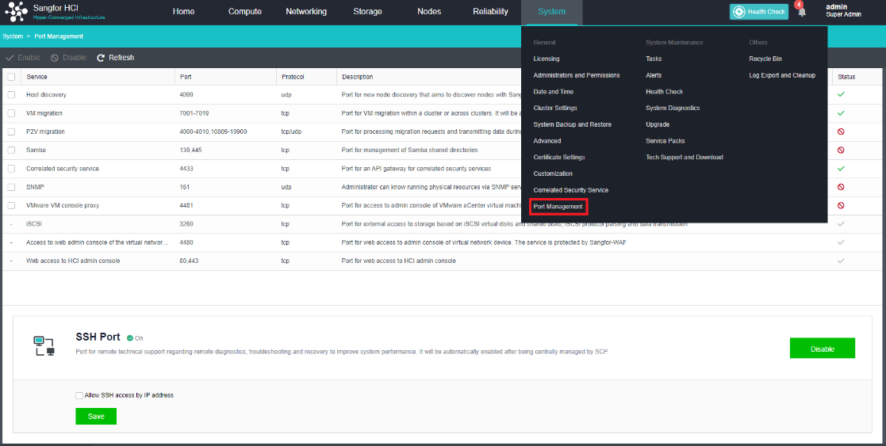Enable Allow SSH access by IP address
886x446 pixels.
(x=79, y=395)
